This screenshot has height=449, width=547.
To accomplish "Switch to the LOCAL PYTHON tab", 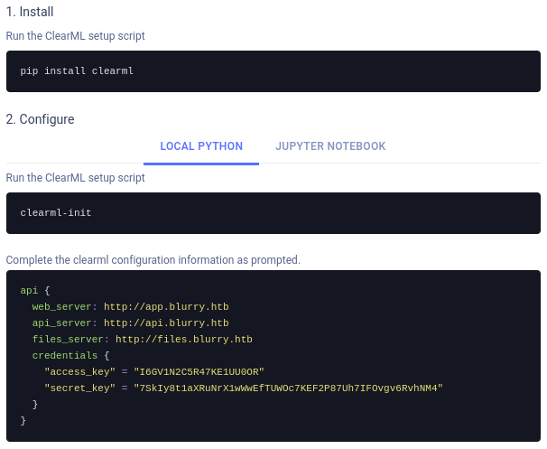I will (201, 146).
